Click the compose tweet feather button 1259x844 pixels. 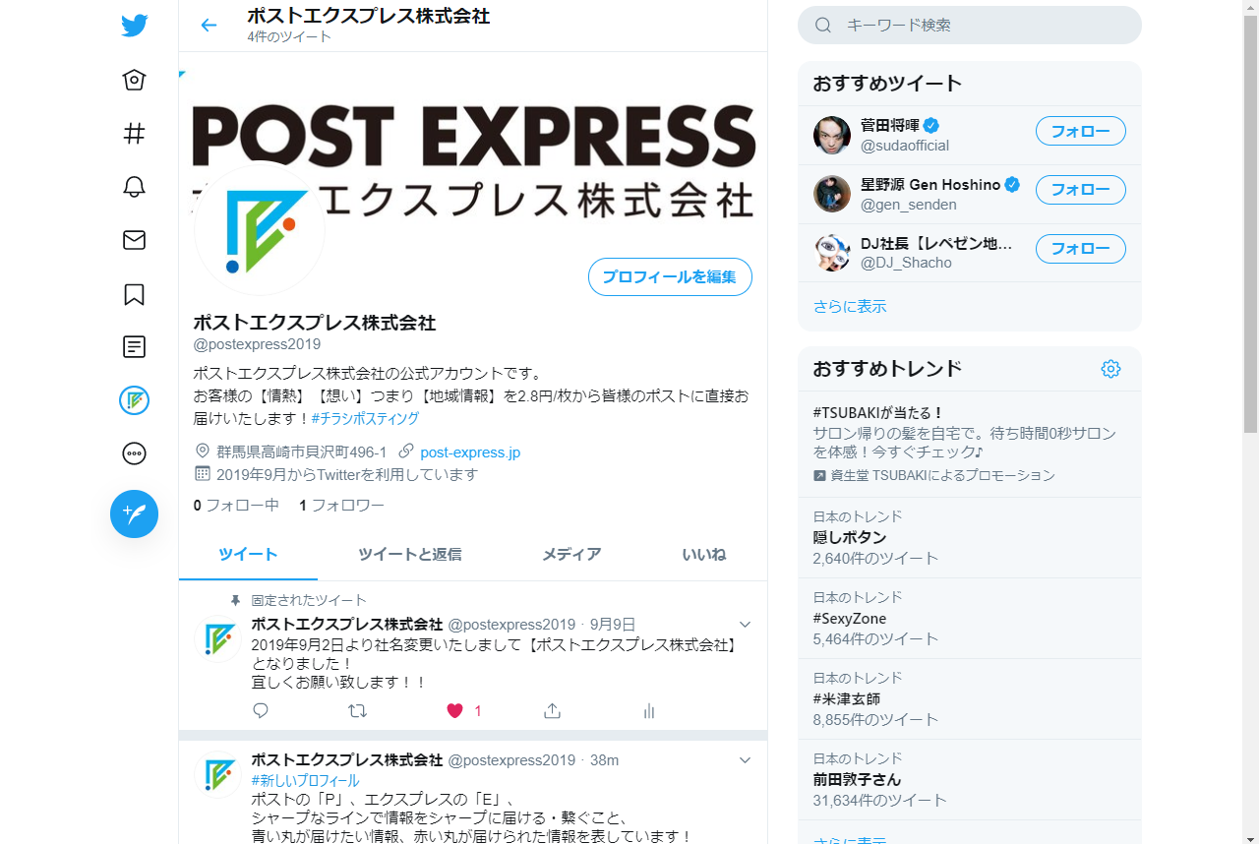tap(135, 513)
